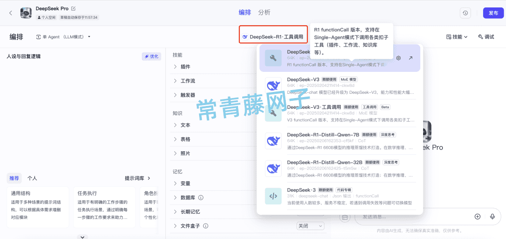The width and height of the screenshot is (506, 239).
Task: Switch to the 分析 tab
Action: pyautogui.click(x=264, y=13)
